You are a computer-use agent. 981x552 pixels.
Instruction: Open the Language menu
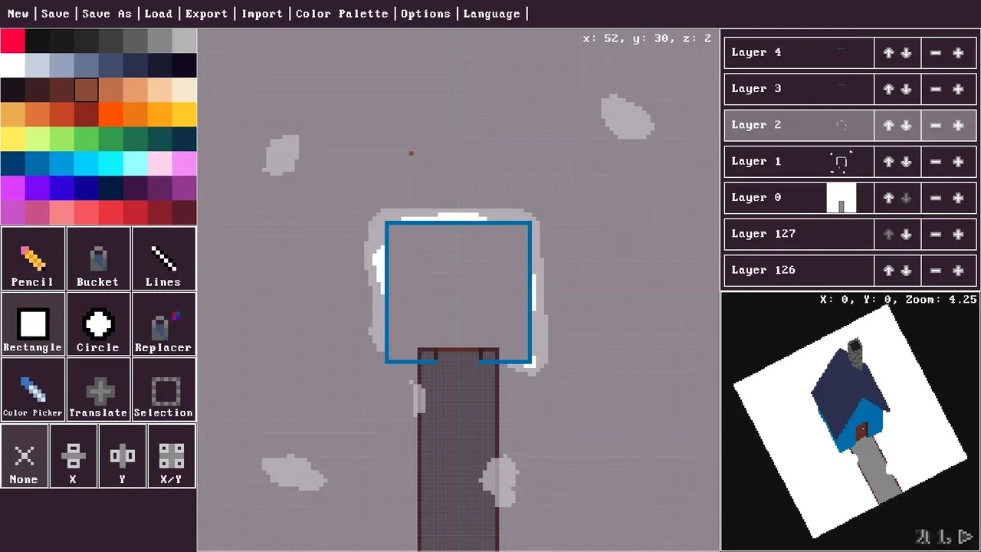pyautogui.click(x=492, y=14)
